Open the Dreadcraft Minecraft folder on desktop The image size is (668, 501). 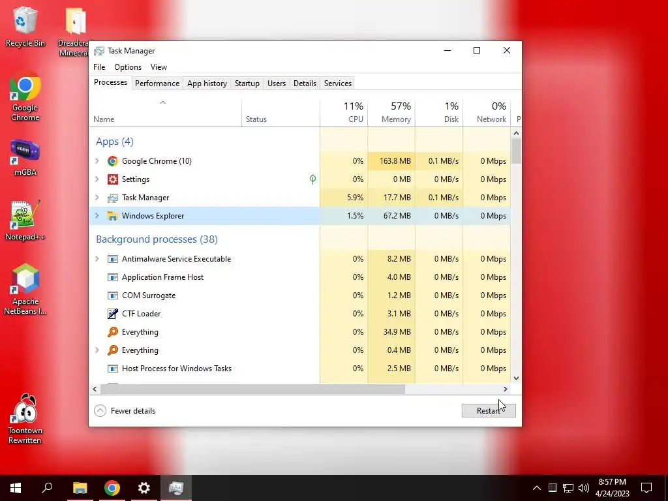[75, 31]
